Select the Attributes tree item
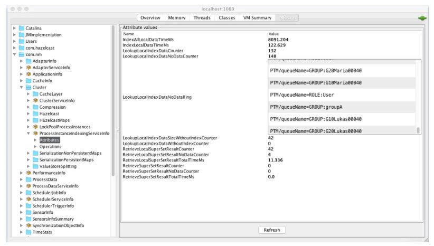 pos(49,140)
